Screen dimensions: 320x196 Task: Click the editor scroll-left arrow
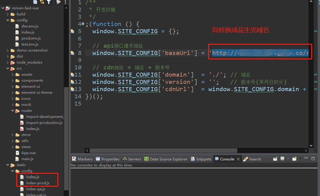coord(87,150)
